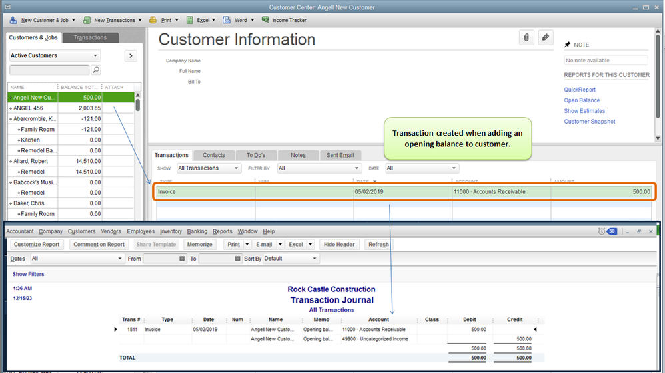Click the Comment on Report button

(99, 244)
